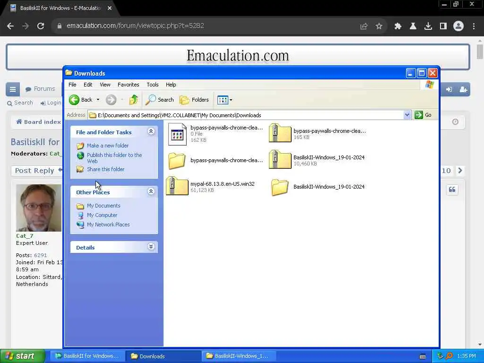
Task: Bookmark this page with the star icon
Action: (x=379, y=26)
